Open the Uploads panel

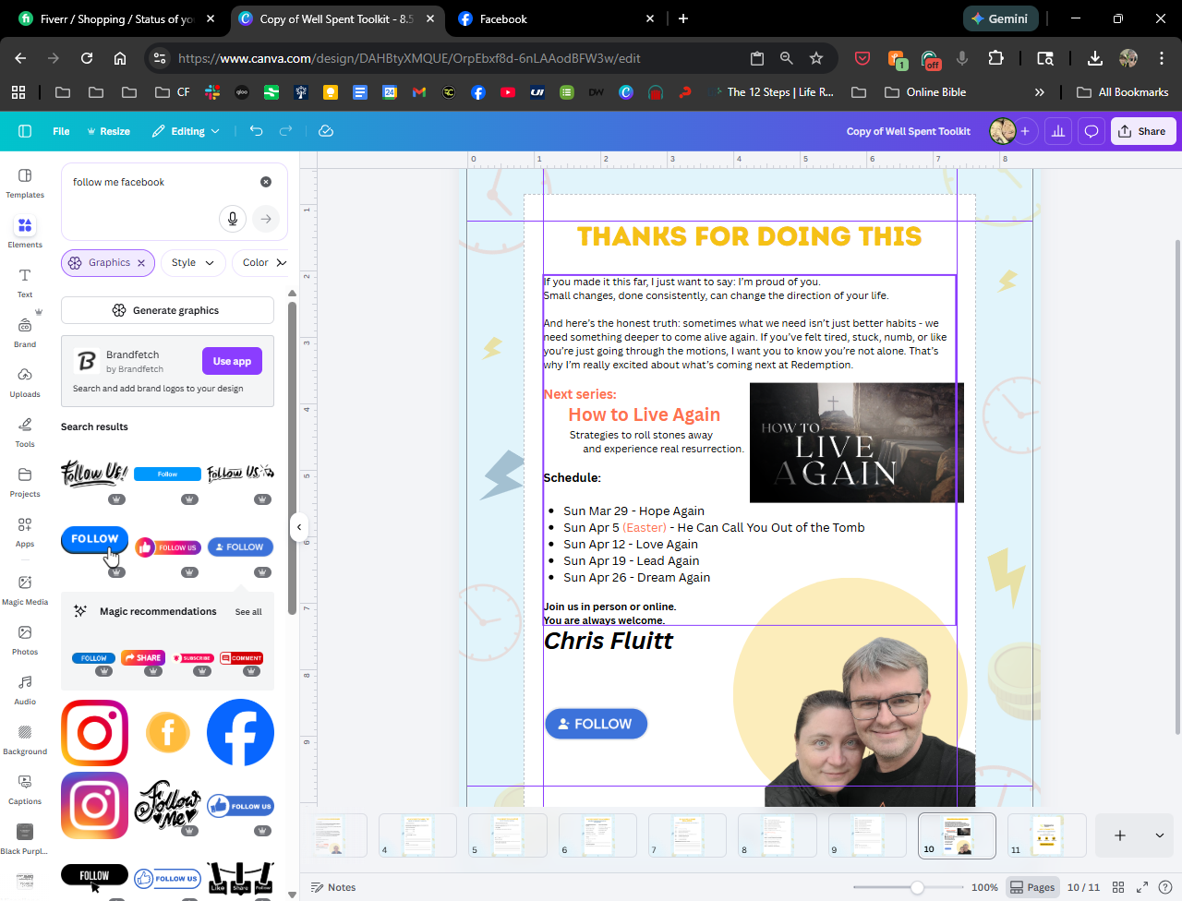25,381
